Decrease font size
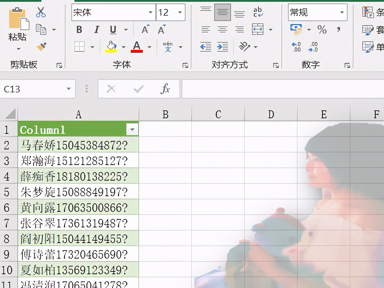384x288 pixels. pos(162,29)
